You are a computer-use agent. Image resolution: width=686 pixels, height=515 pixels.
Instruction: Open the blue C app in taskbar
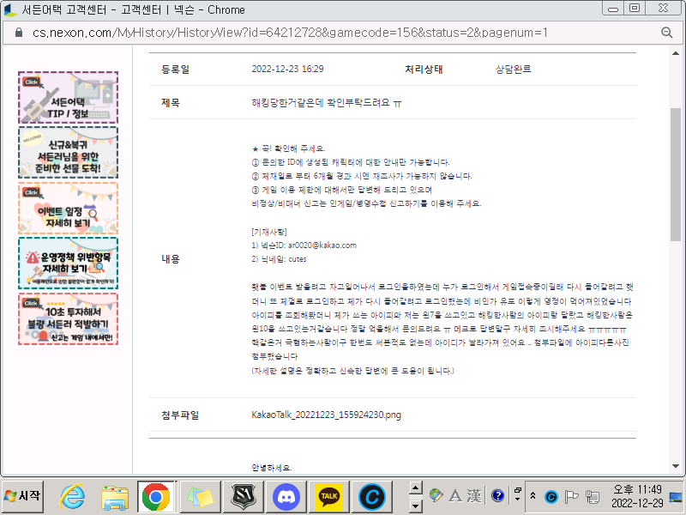(x=371, y=495)
